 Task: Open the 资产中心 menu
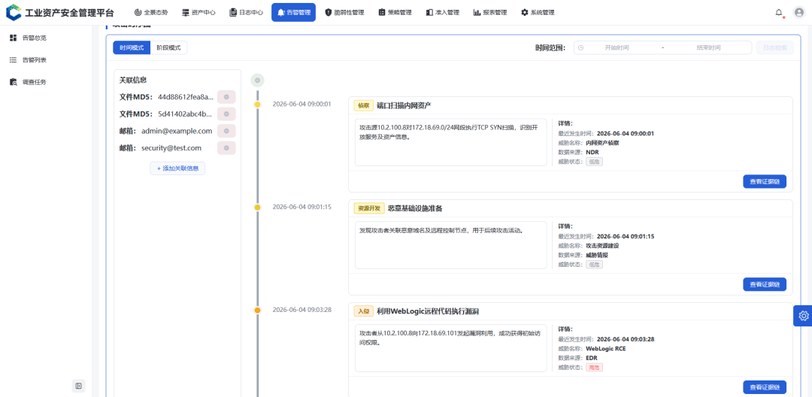pyautogui.click(x=198, y=13)
